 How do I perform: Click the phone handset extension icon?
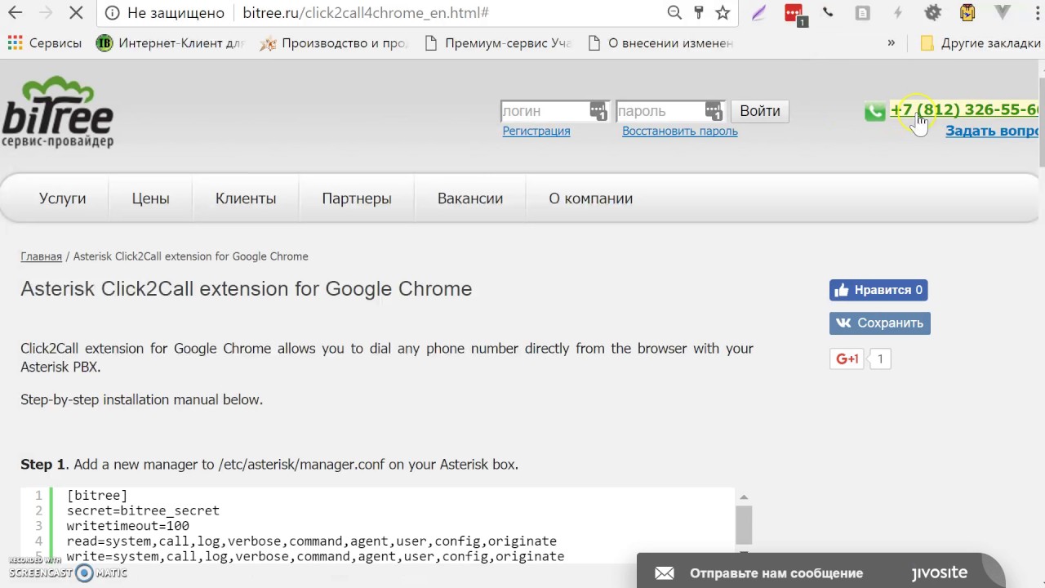coord(828,12)
